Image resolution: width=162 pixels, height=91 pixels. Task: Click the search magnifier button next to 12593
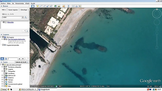pos(26,17)
